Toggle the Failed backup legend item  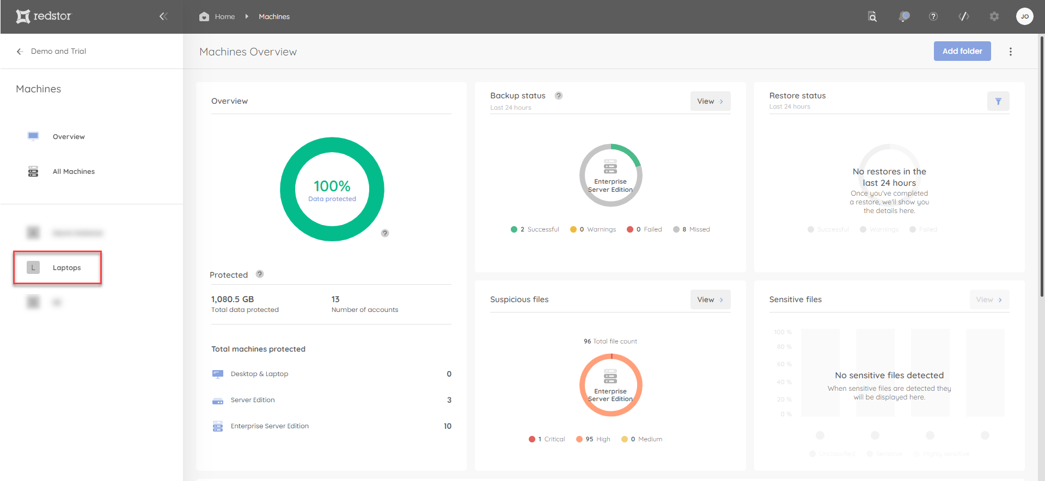(x=644, y=229)
